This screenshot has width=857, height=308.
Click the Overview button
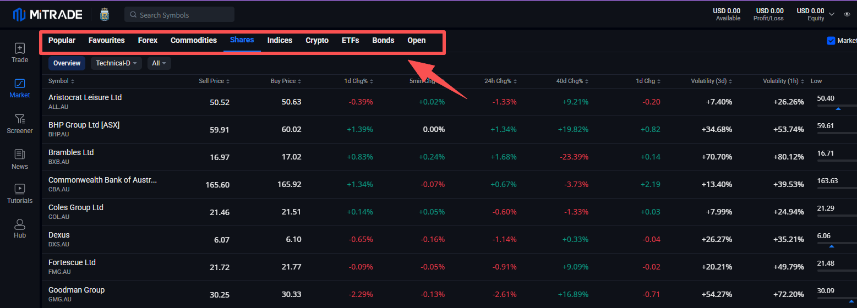pos(67,63)
